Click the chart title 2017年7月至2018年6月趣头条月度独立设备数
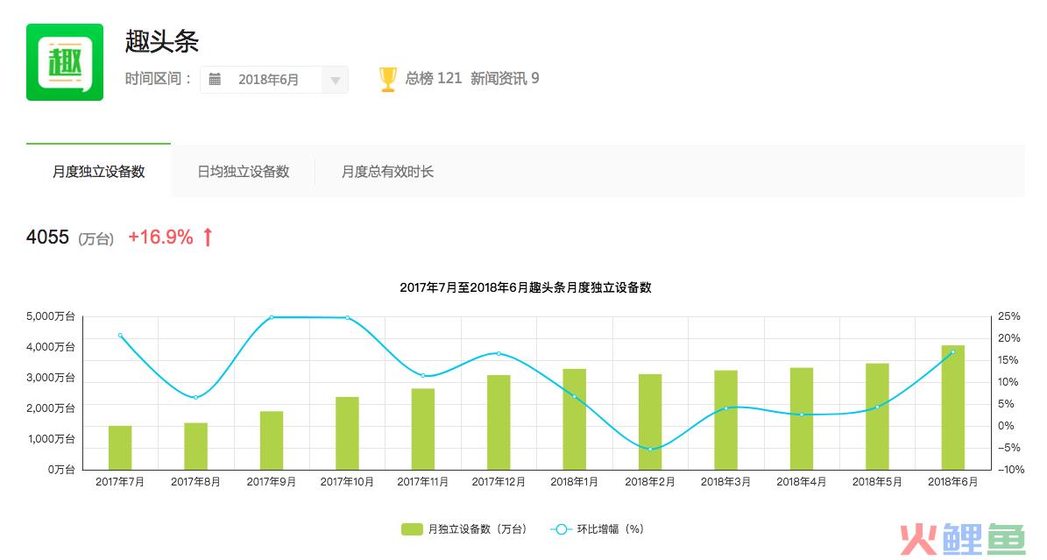The width and height of the screenshot is (1047, 560). (526, 287)
